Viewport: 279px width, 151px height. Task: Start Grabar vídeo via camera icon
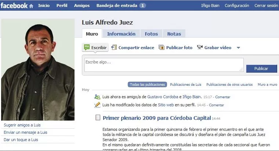point(200,47)
